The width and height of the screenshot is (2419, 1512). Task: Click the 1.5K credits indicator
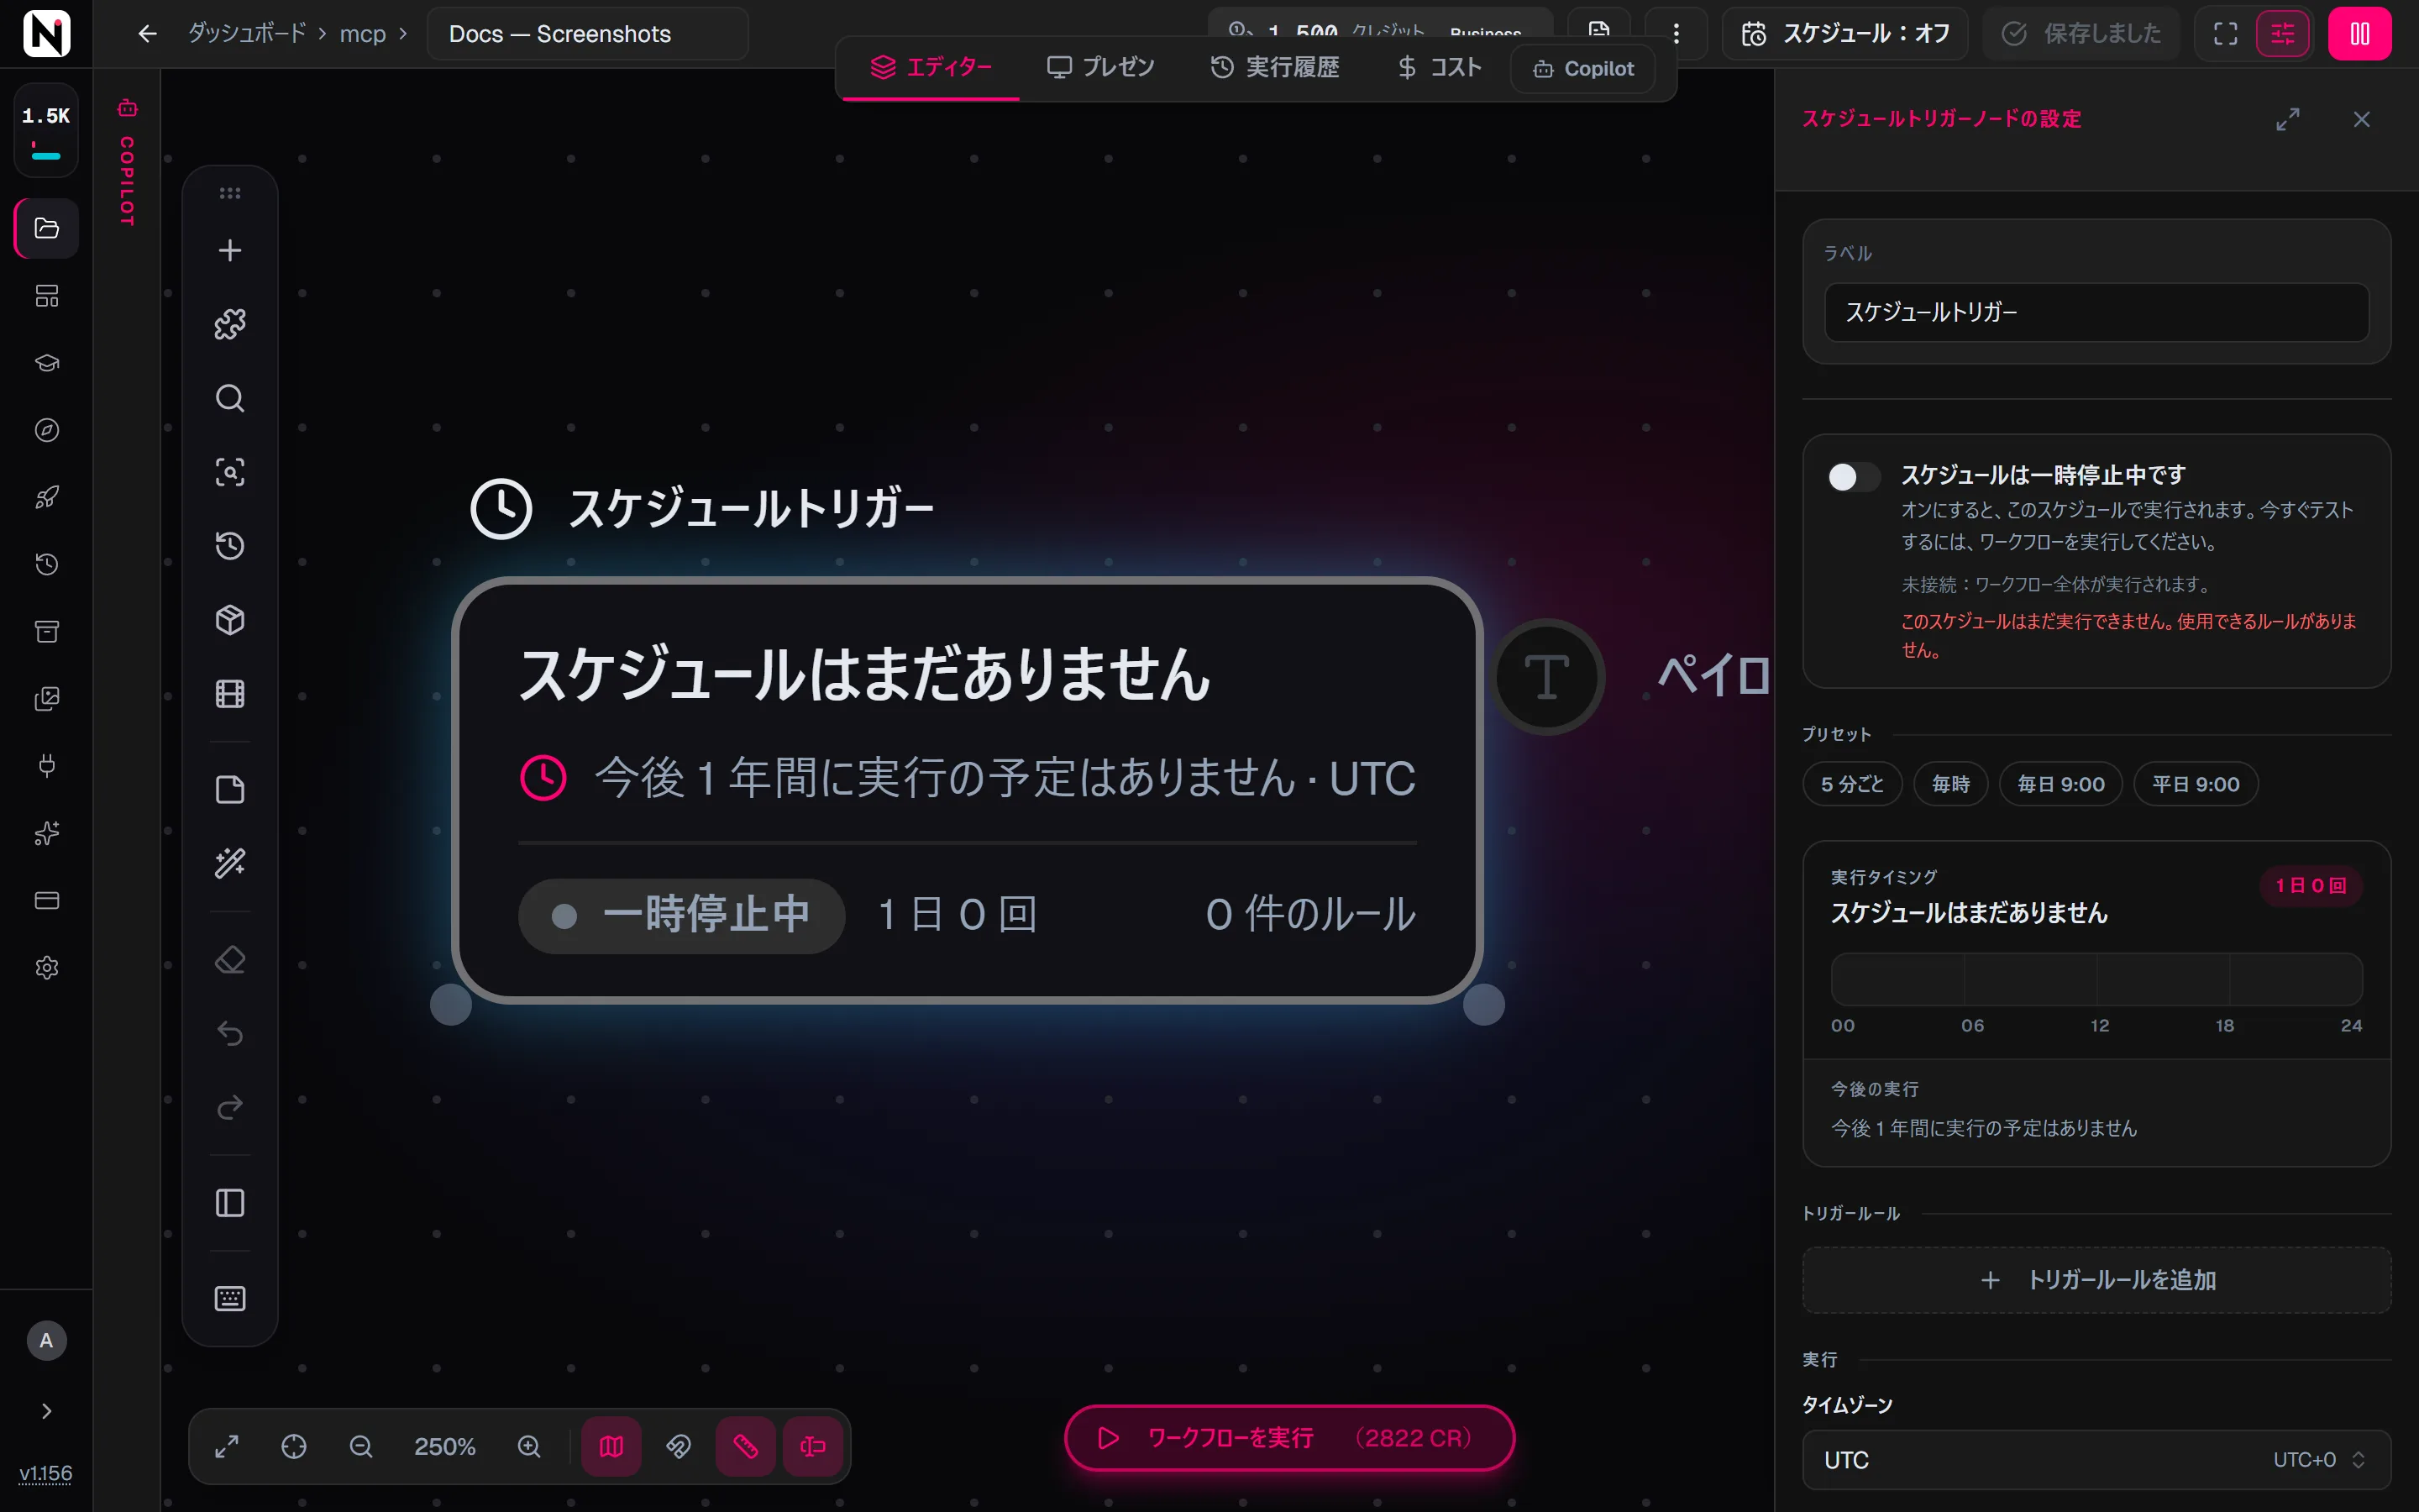[x=46, y=130]
